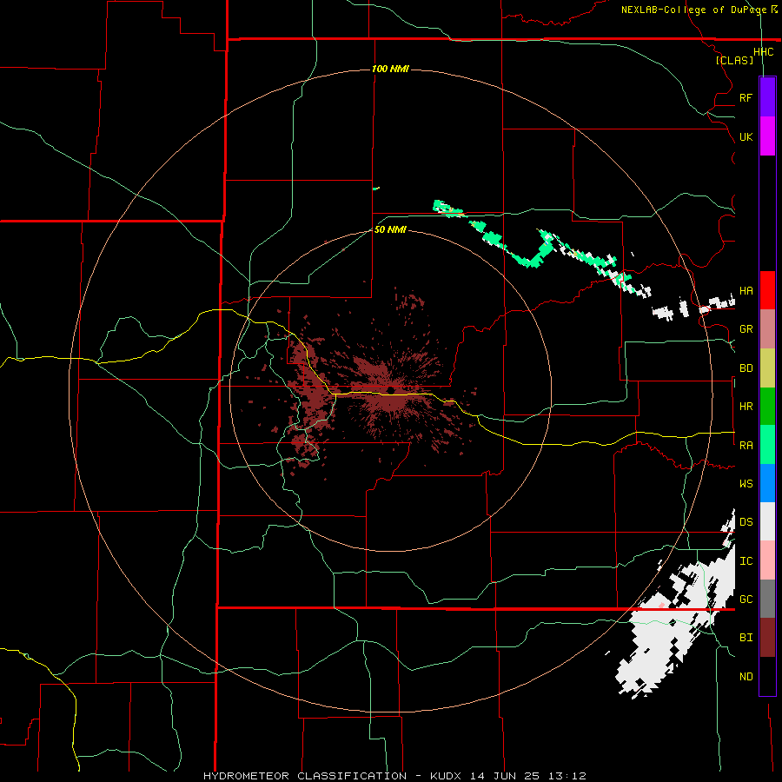This screenshot has width=782, height=782.
Task: Click the HYDROMETEOR CLASSIFICATION title caption
Action: pyautogui.click(x=305, y=776)
